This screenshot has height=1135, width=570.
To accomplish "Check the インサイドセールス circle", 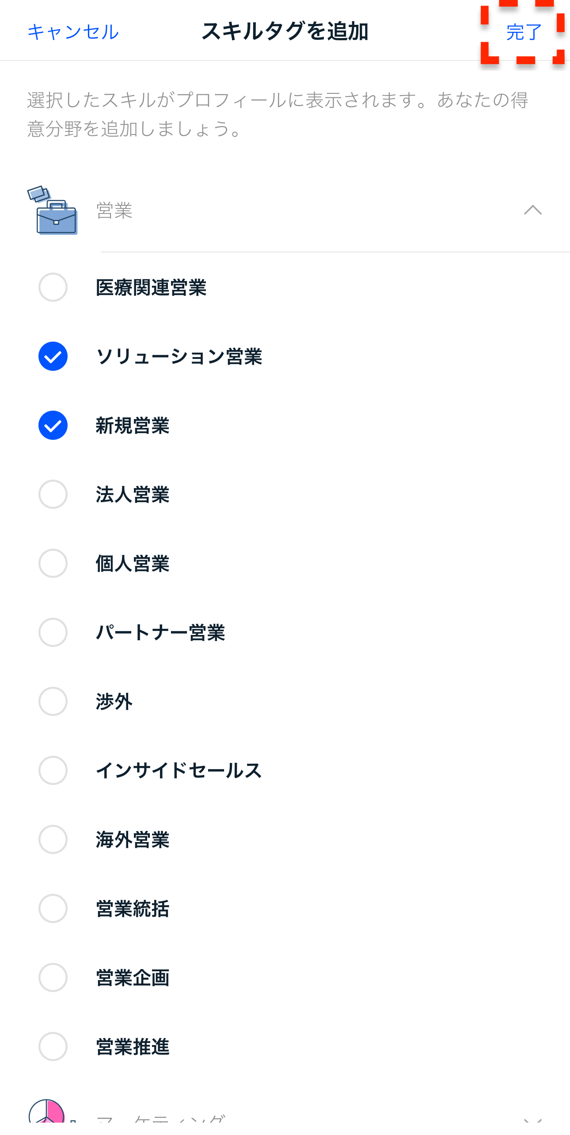I will [x=53, y=770].
